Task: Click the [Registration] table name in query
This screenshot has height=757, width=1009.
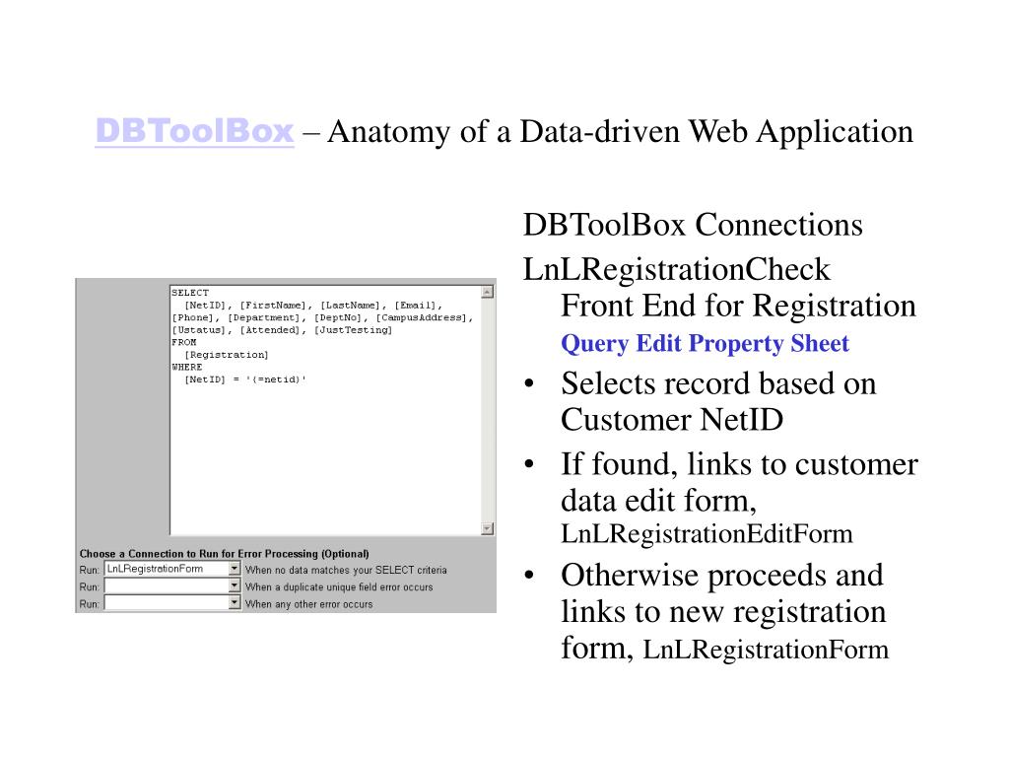Action: tap(227, 355)
